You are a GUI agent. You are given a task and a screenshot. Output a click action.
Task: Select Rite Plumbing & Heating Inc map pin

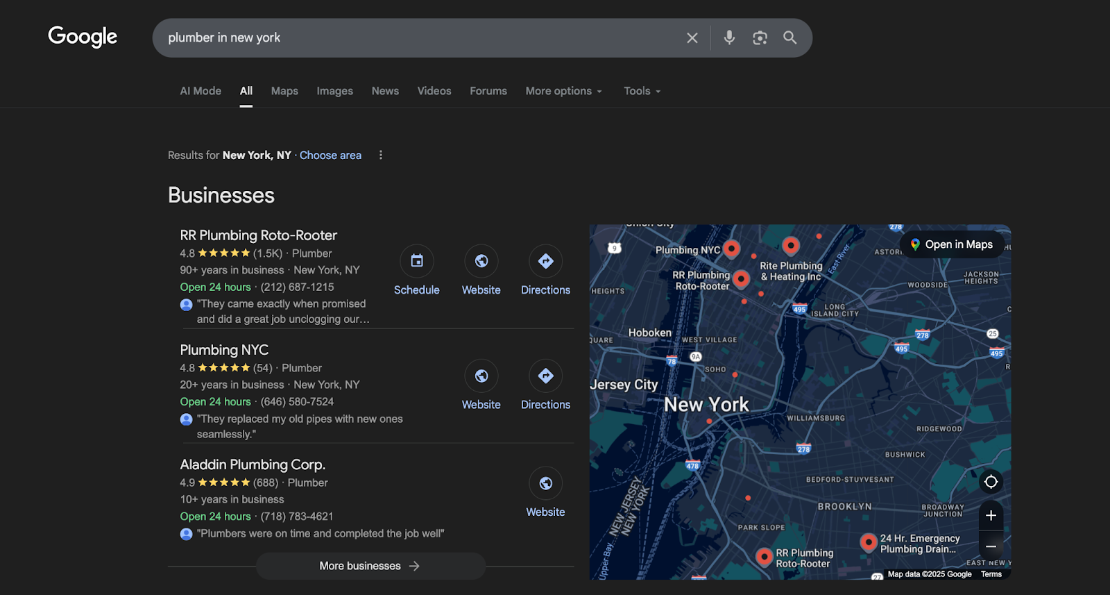click(791, 245)
